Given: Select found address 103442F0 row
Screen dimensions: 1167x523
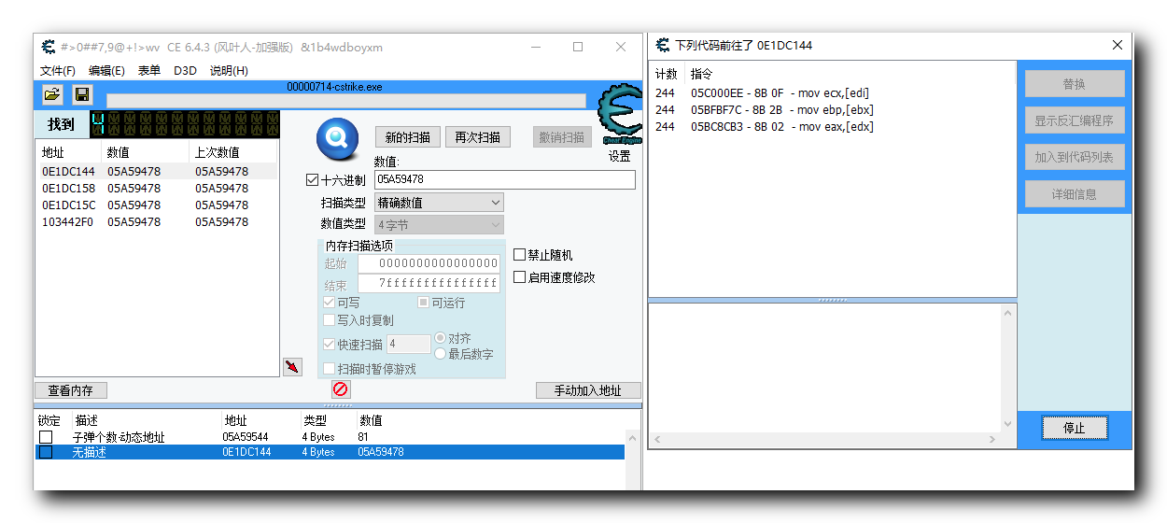Looking at the screenshot, I should pos(156,222).
